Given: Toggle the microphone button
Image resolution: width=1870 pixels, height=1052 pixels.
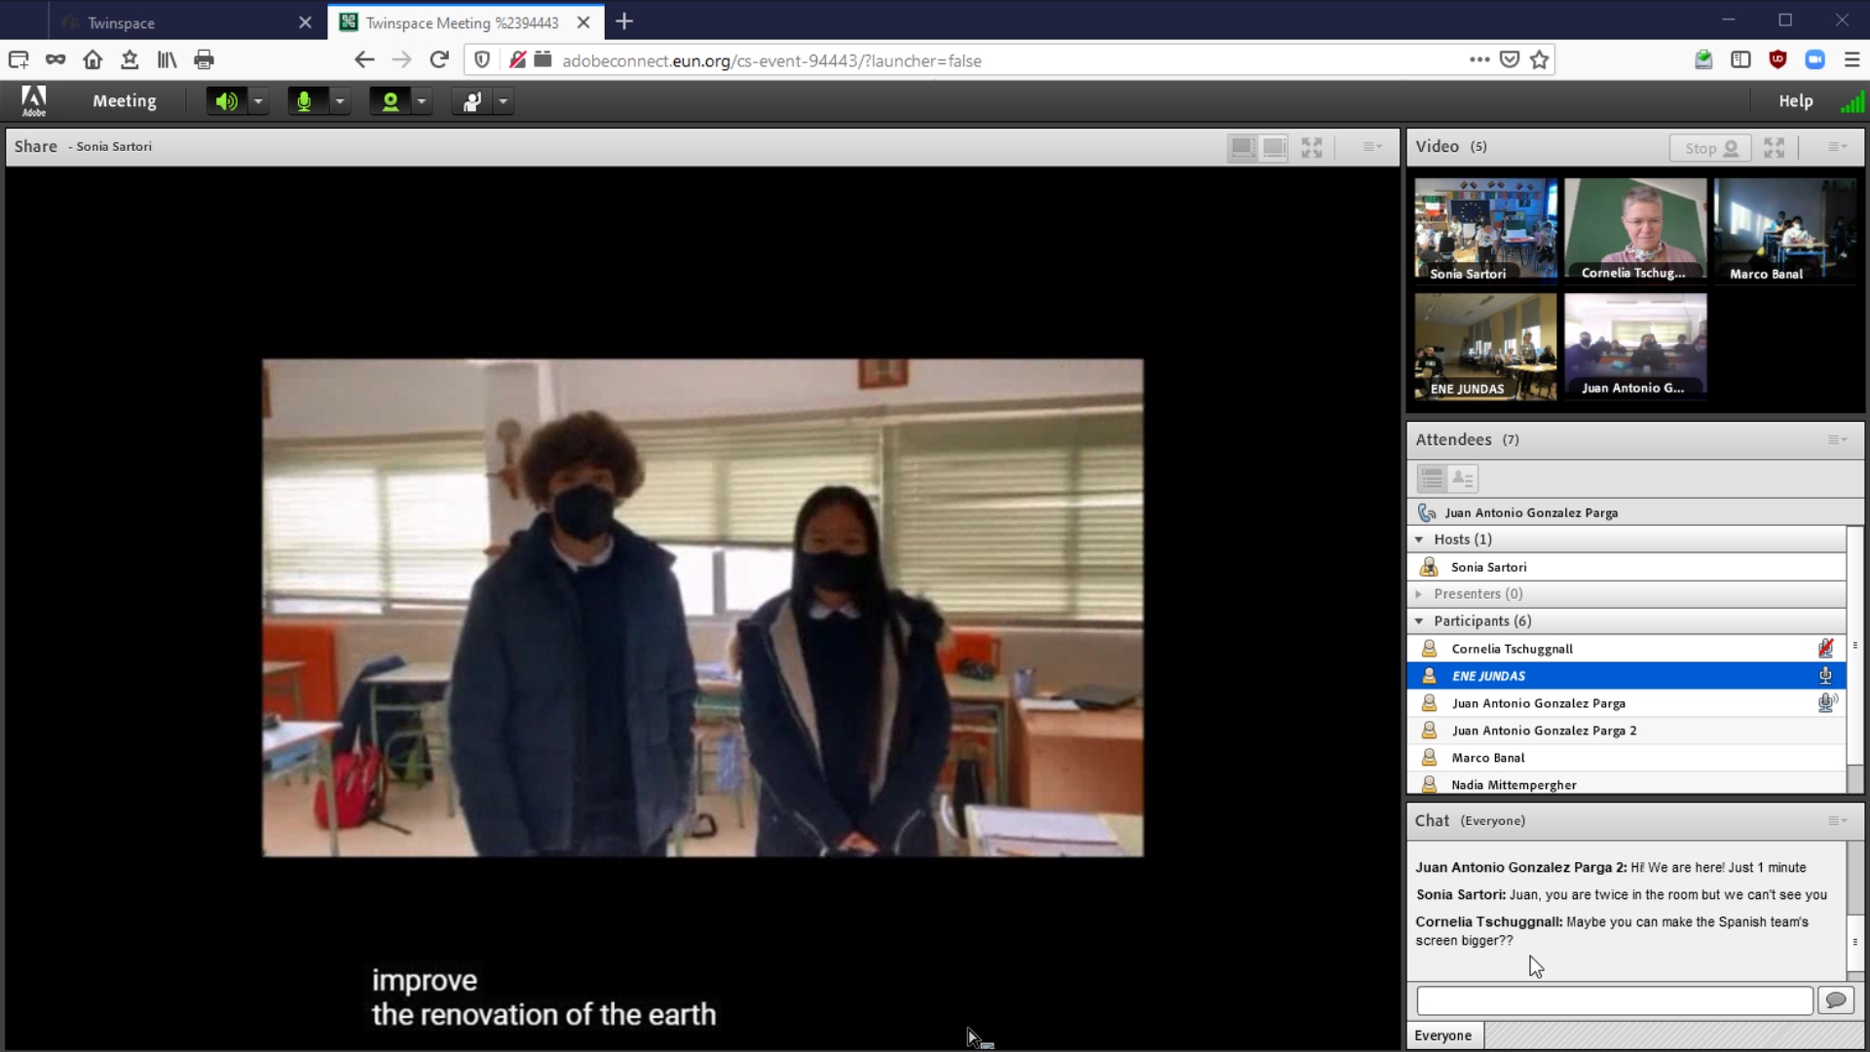Looking at the screenshot, I should coord(305,101).
